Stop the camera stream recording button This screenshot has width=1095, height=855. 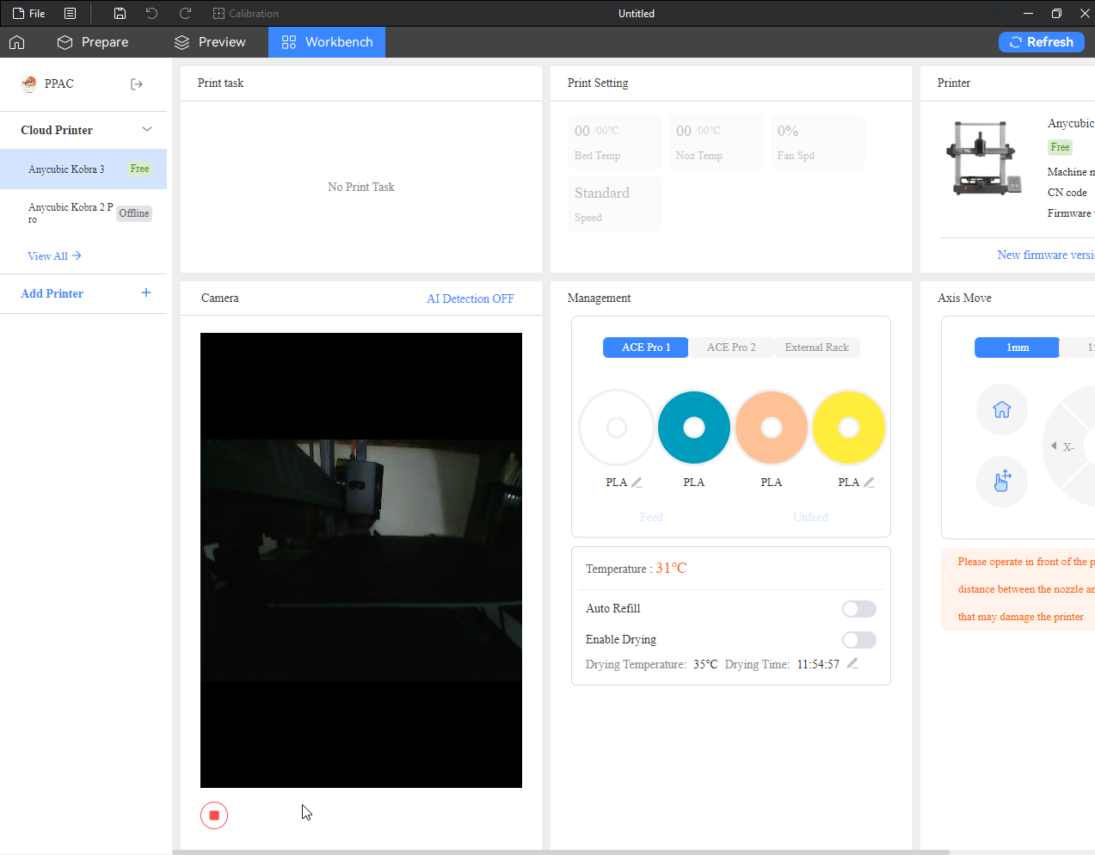point(214,815)
